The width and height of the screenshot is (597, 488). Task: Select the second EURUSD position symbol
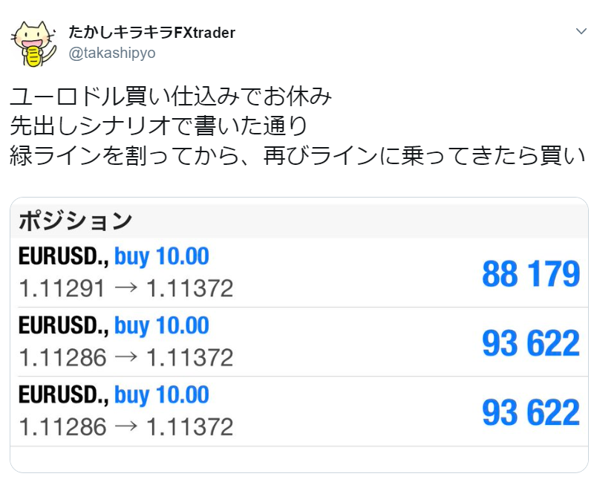63,326
